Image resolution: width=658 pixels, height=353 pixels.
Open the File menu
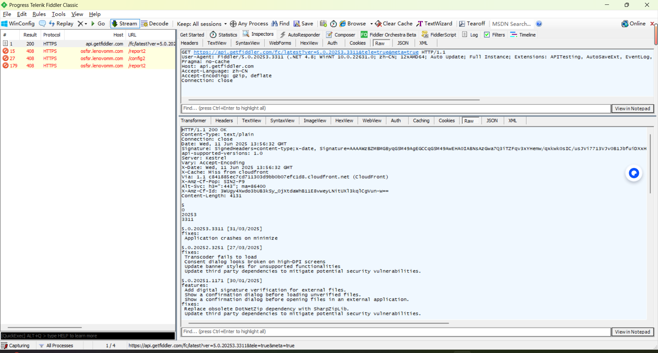click(x=7, y=14)
